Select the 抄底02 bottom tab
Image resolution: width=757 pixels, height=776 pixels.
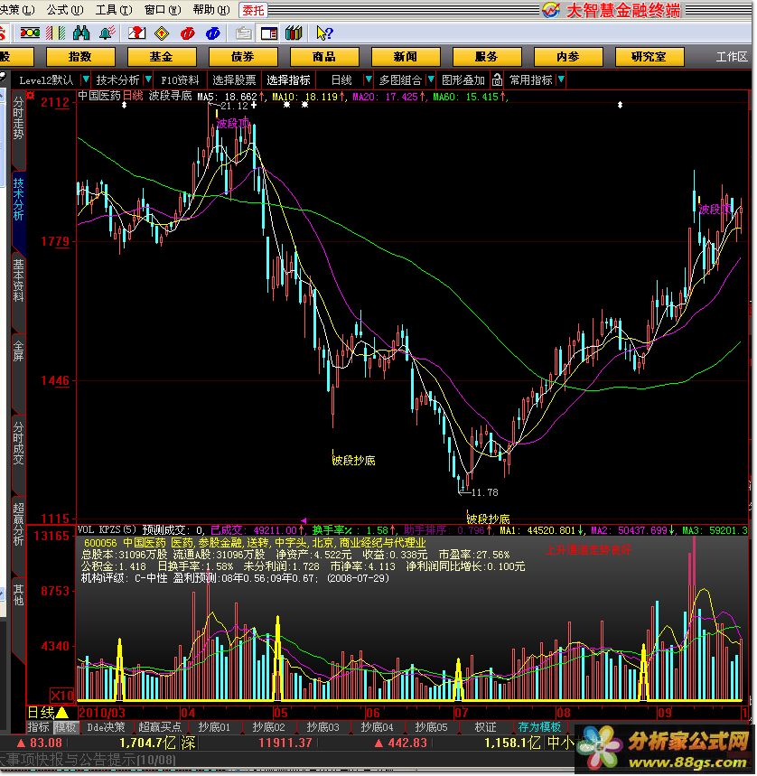pyautogui.click(x=268, y=727)
